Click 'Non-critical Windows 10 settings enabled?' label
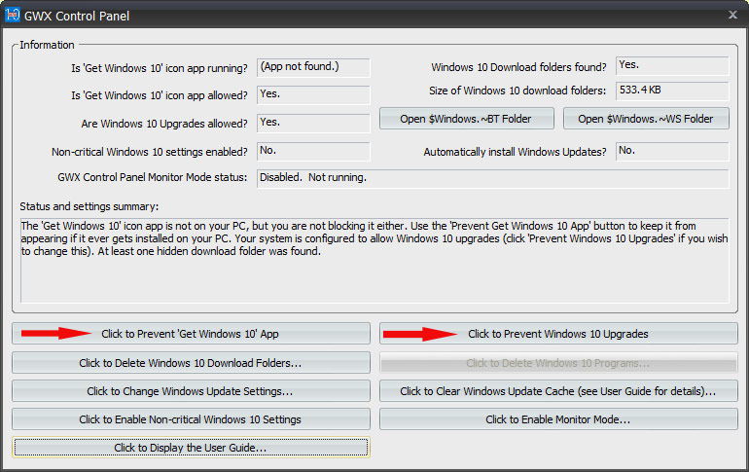Viewport: 749px width, 472px height. point(150,152)
